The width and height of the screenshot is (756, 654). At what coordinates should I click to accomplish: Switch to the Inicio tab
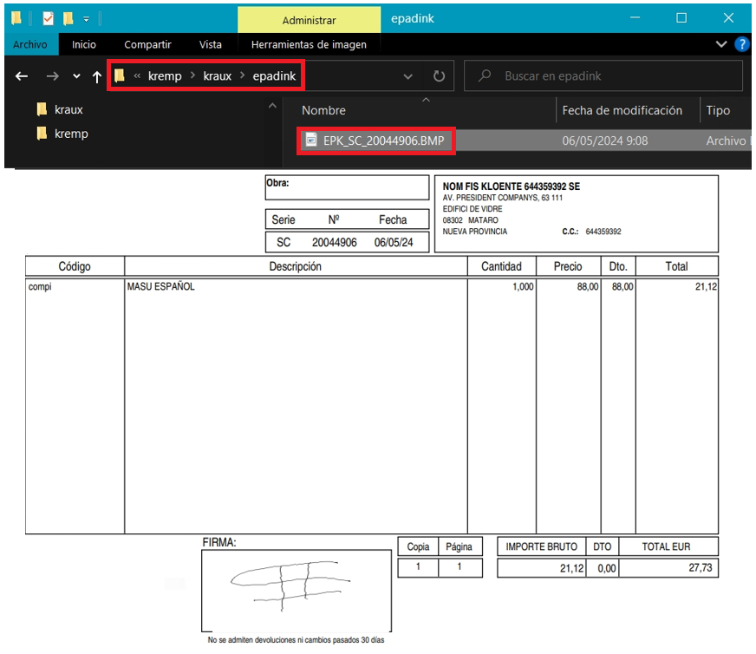[84, 44]
